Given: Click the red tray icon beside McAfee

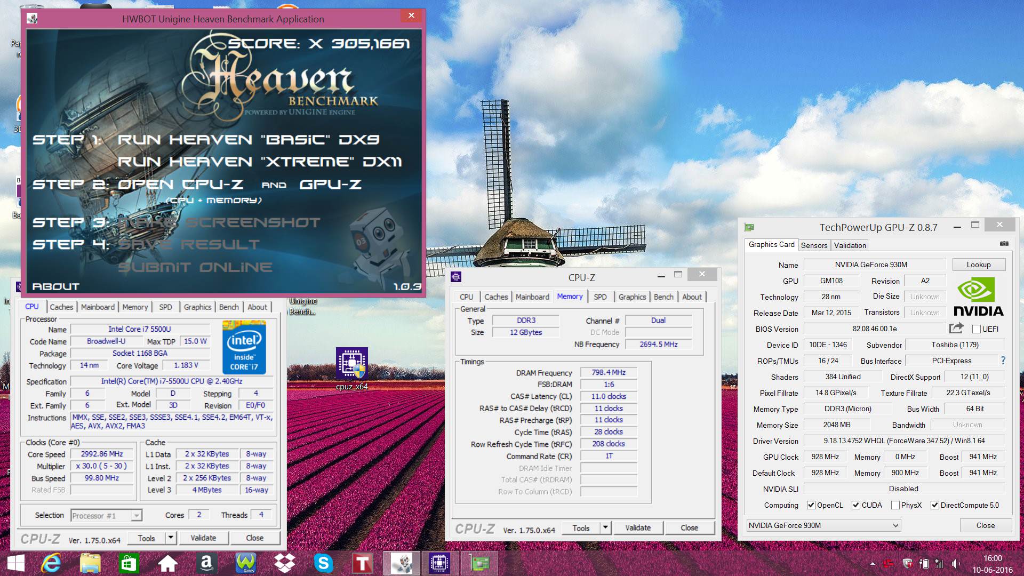Looking at the screenshot, I should (889, 564).
